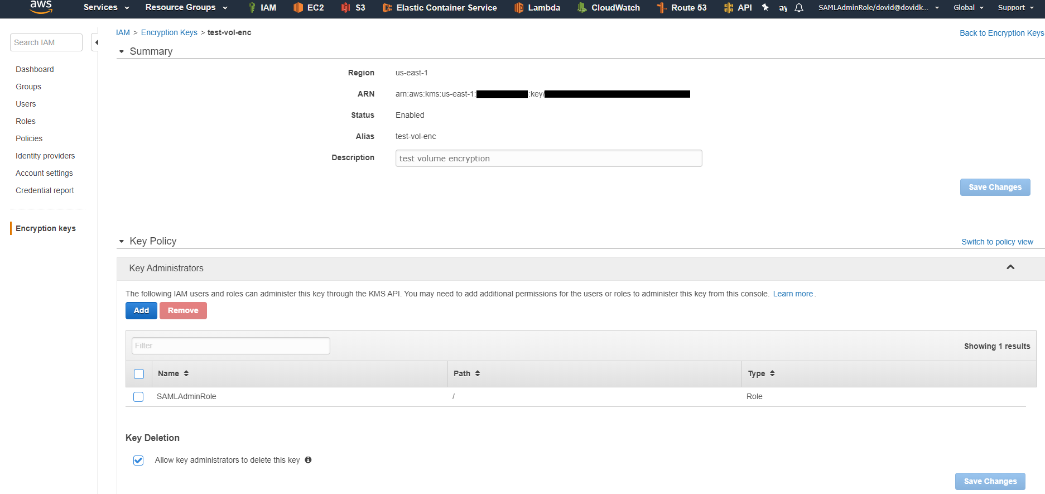Uncheck Allow key administrators to delete this key
The image size is (1045, 494).
point(138,461)
